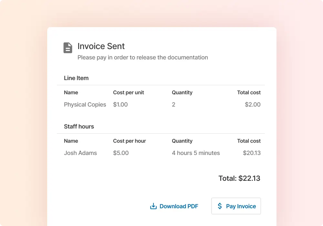Screen dimensions: 323x226
Task: Select the Staff hours section header
Action: click(x=79, y=127)
